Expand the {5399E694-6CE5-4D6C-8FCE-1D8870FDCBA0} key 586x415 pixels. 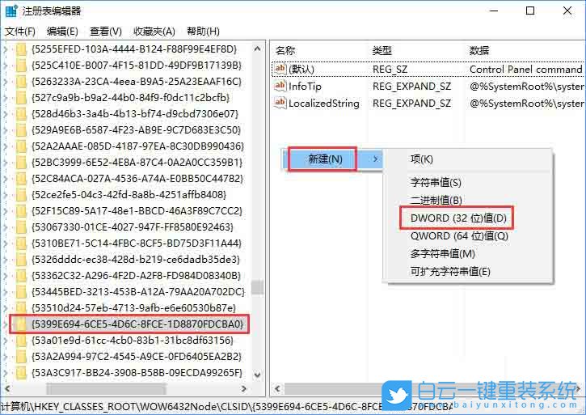6,324
